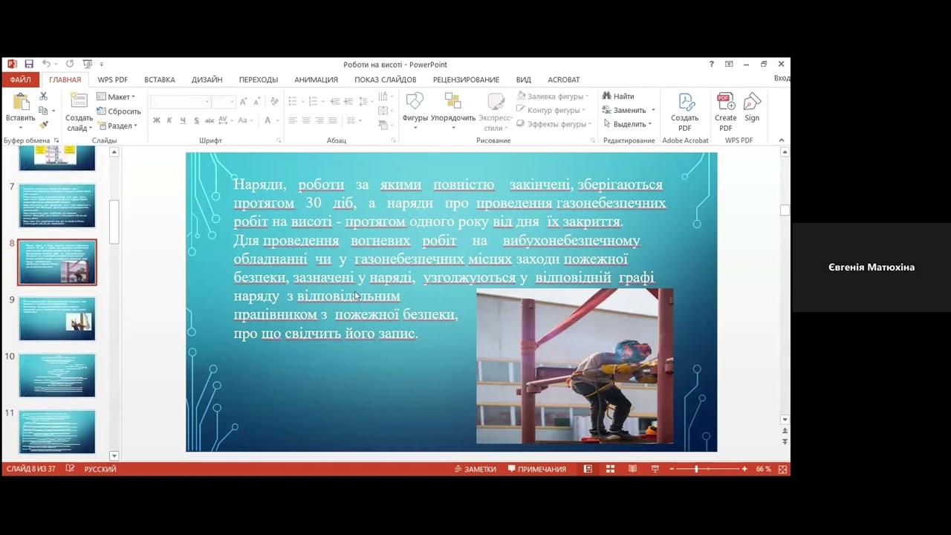Toggle italic (К) formatting
Viewport: 951px width, 535px height.
click(x=169, y=120)
